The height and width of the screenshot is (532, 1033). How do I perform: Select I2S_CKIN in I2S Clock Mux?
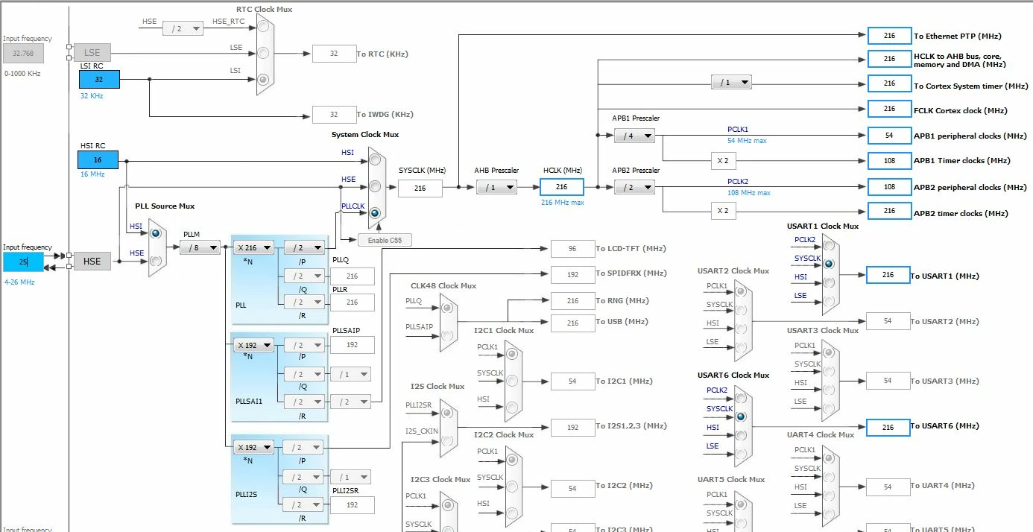[446, 440]
